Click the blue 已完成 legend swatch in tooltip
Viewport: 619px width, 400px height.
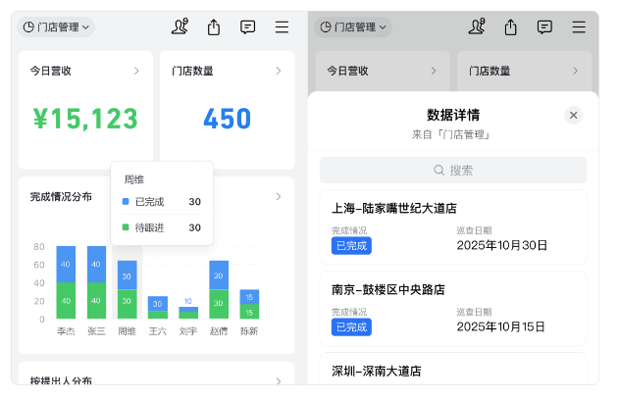point(126,202)
